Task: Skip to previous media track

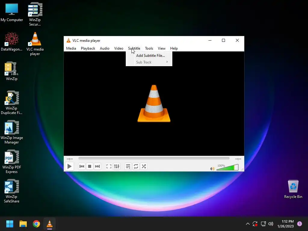Action: 82,166
